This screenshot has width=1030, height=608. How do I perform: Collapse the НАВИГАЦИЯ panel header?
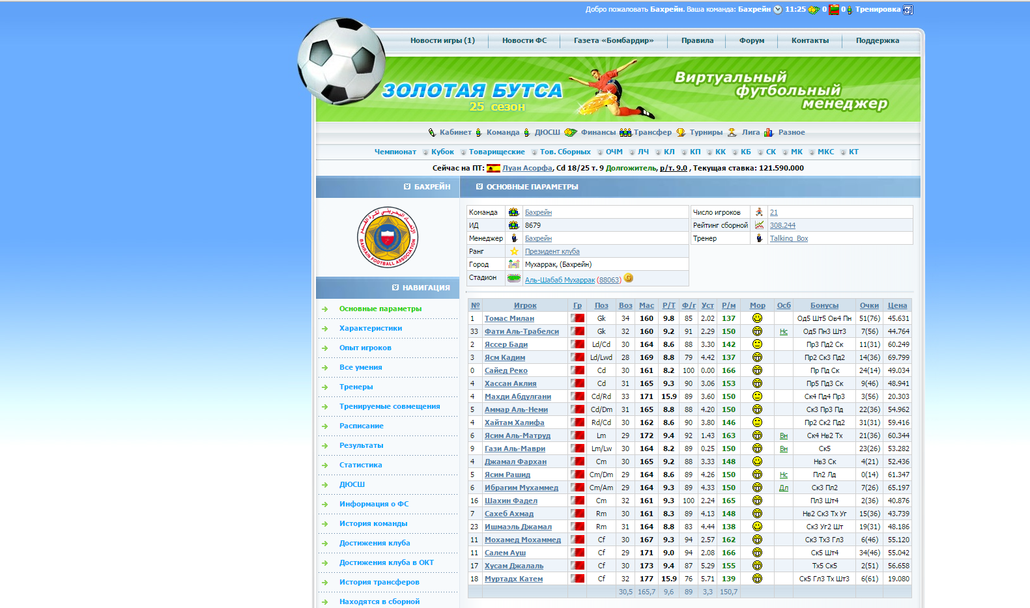pyautogui.click(x=395, y=287)
